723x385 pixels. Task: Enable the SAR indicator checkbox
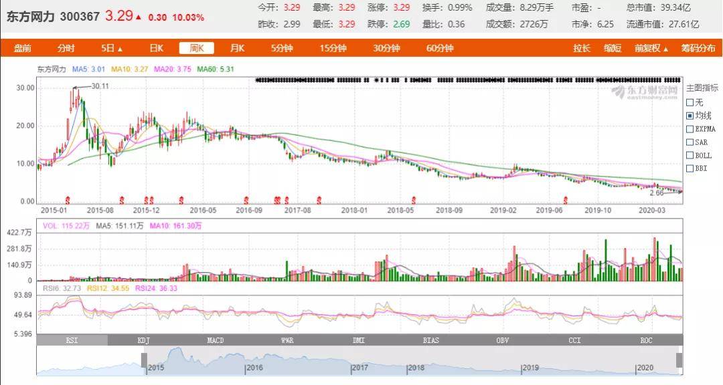click(x=690, y=142)
